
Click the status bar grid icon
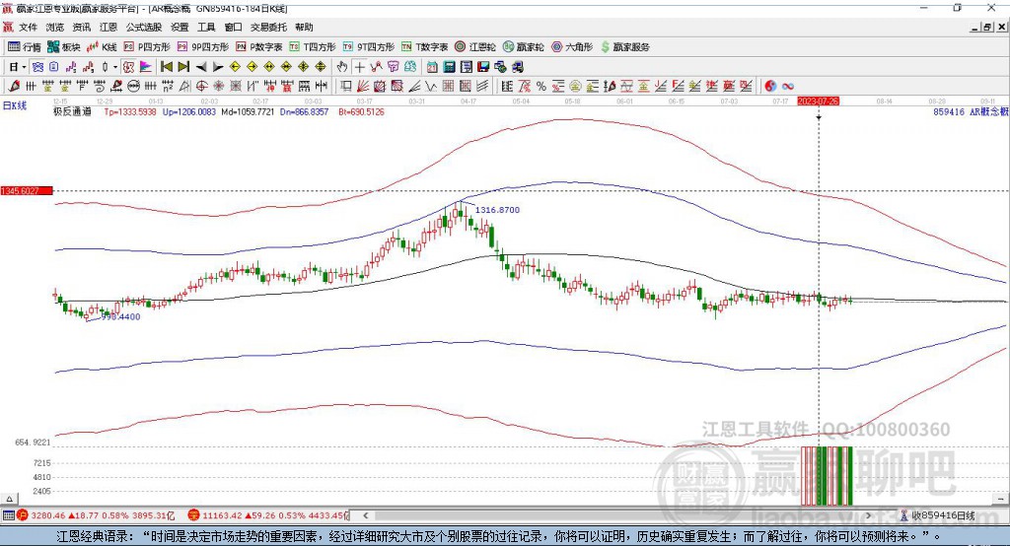tap(8, 515)
